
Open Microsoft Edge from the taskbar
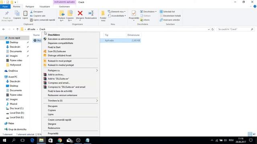coord(32,140)
